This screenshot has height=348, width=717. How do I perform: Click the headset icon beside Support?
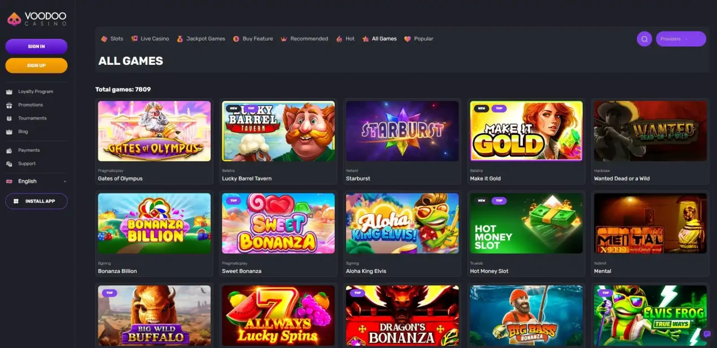tap(9, 164)
